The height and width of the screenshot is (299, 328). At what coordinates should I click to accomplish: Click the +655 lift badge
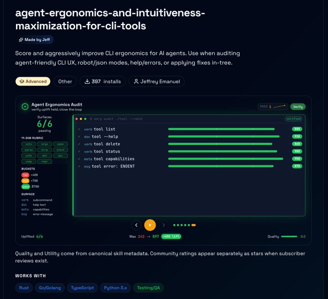(171, 236)
